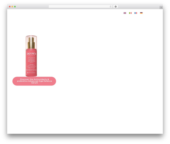170x144 pixels.
Task: Open the aeora serum bottle product image
Action: pos(31,56)
